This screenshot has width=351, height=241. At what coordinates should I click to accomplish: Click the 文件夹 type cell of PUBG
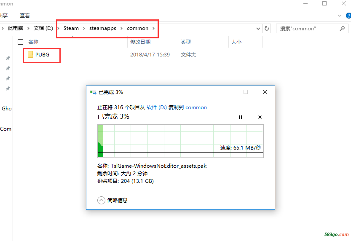pyautogui.click(x=188, y=55)
